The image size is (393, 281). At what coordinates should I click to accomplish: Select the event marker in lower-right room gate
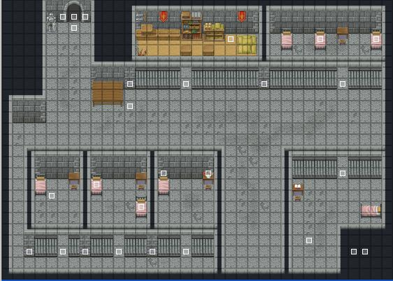[x=343, y=173]
